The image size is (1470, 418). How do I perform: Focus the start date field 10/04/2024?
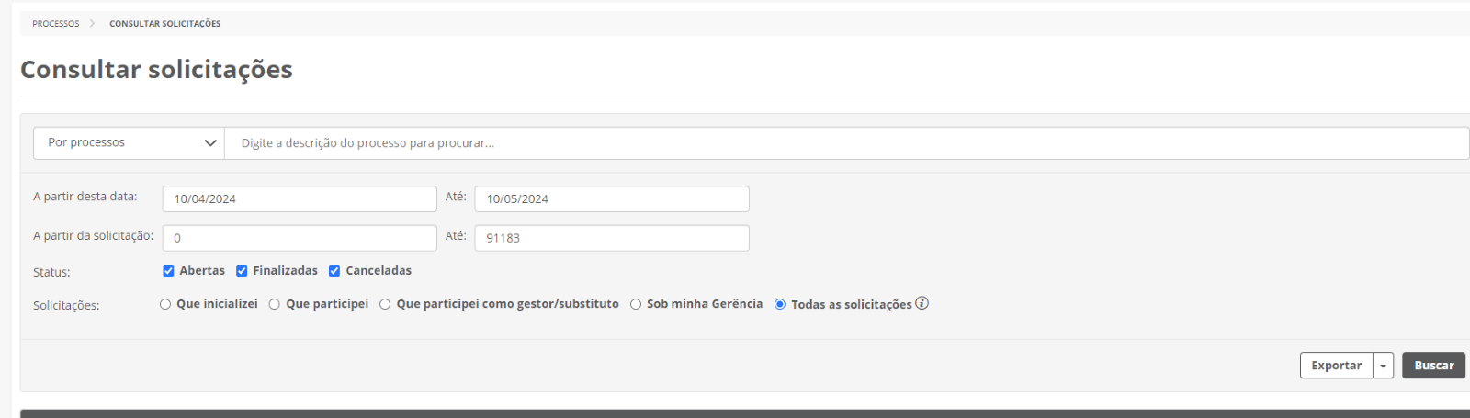300,199
